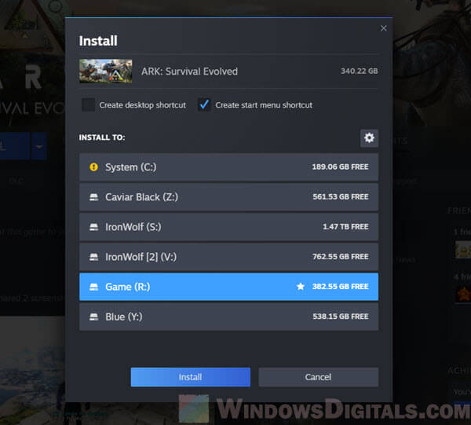Click 561.53 GB FREE value
Image resolution: width=471 pixels, height=425 pixels.
pyautogui.click(x=341, y=197)
